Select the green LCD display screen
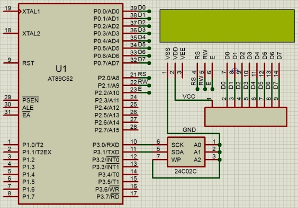This screenshot has width=298, height=208. pos(227,26)
